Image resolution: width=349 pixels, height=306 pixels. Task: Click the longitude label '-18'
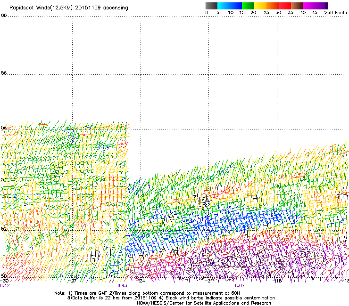pos(277,281)
